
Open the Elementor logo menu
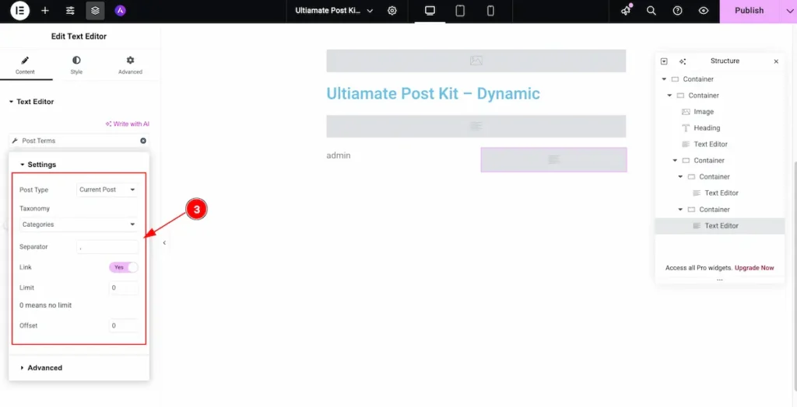tap(19, 10)
